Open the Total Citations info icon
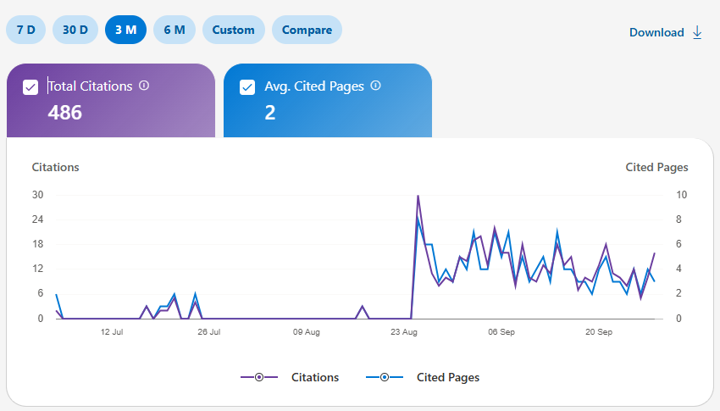Image resolution: width=720 pixels, height=411 pixels. coord(144,86)
